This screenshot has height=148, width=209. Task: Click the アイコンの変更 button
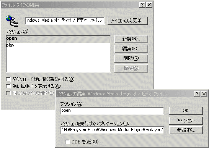pyautogui.click(x=127, y=21)
